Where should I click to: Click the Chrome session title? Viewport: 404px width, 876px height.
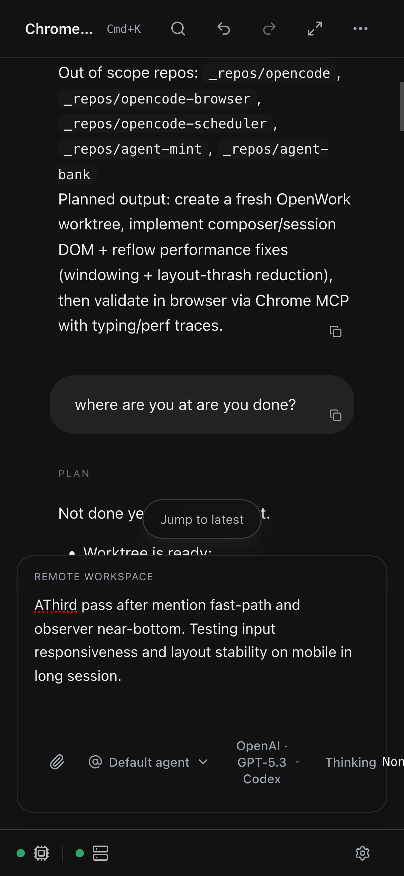pos(59,29)
